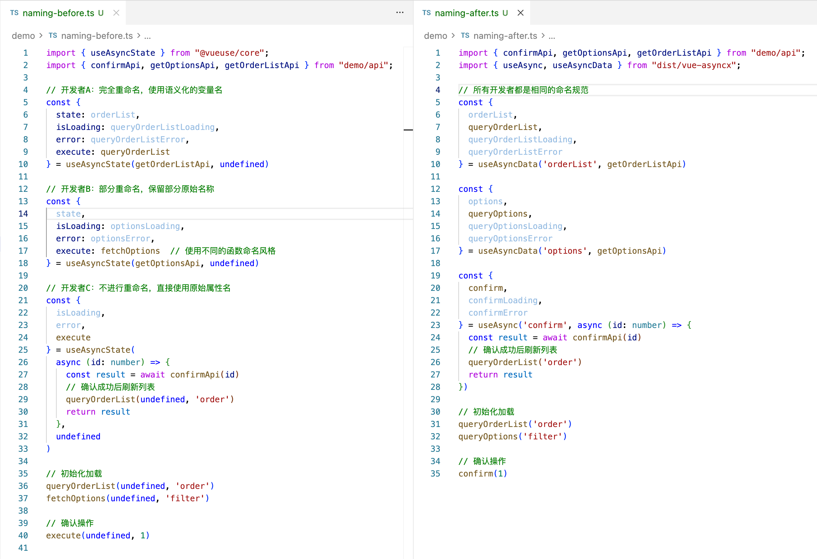Screen dimensions: 817x559
Task: Expand naming-after.ts breadcrumb item
Action: coord(505,36)
